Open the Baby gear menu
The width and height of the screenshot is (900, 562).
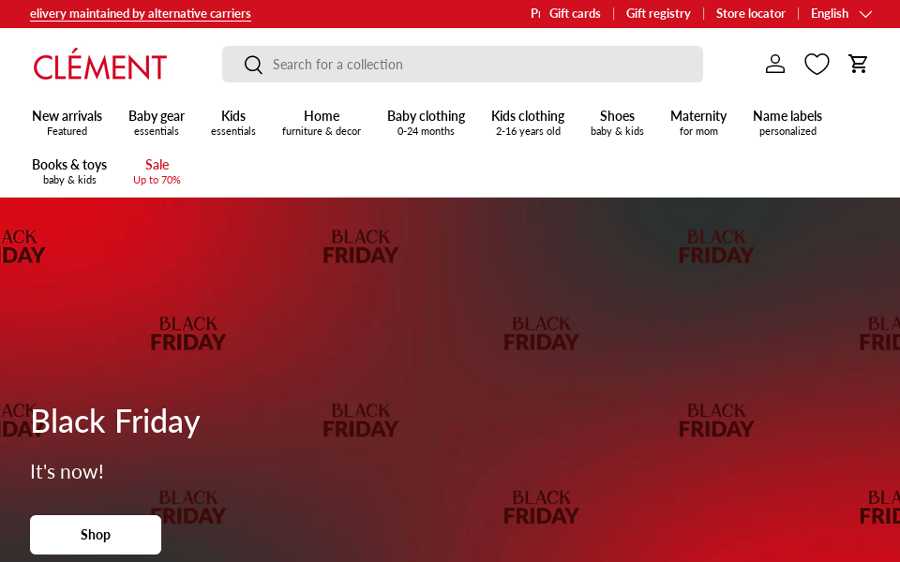pos(157,123)
